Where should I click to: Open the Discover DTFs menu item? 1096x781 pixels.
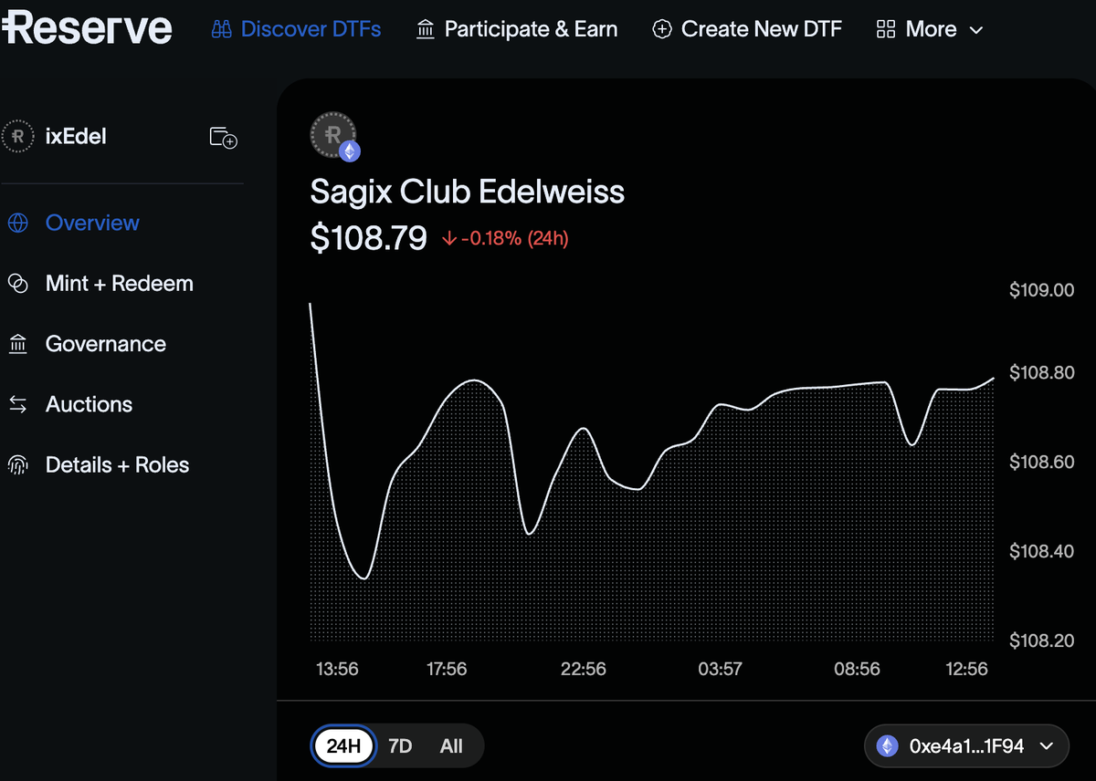click(x=296, y=28)
